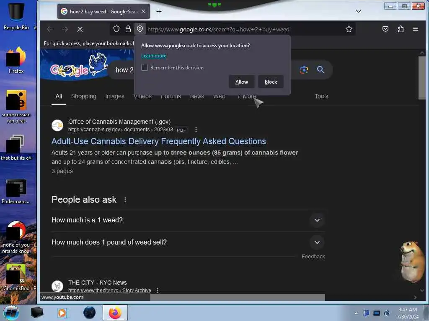The height and width of the screenshot is (321, 429).
Task: Open options dots for THE CITY result
Action: [158, 290]
